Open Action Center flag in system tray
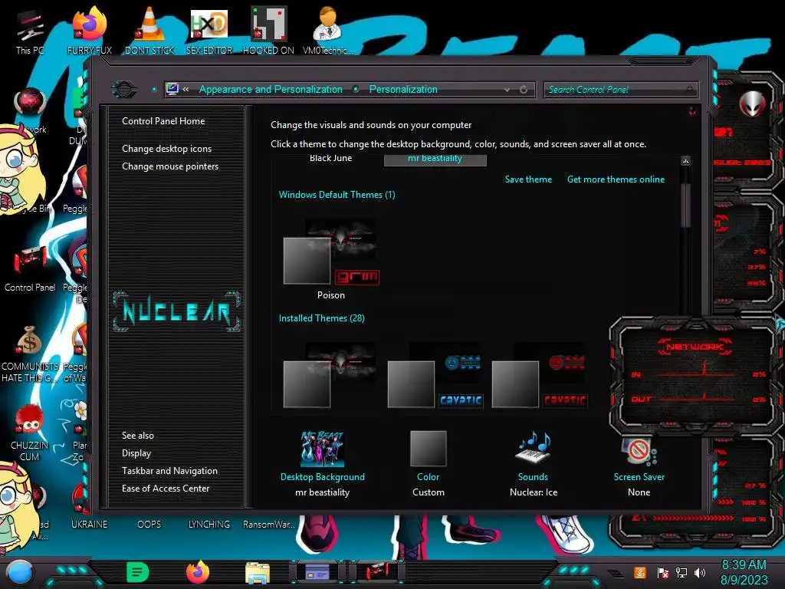785x589 pixels. point(662,572)
